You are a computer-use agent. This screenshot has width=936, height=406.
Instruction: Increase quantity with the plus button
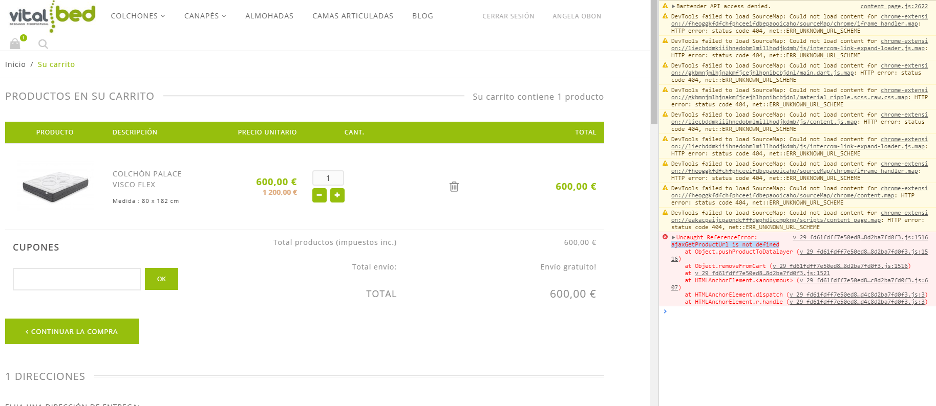point(337,195)
